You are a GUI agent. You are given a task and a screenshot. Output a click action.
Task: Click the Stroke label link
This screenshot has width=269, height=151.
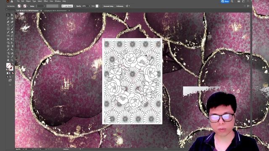tap(32, 6)
